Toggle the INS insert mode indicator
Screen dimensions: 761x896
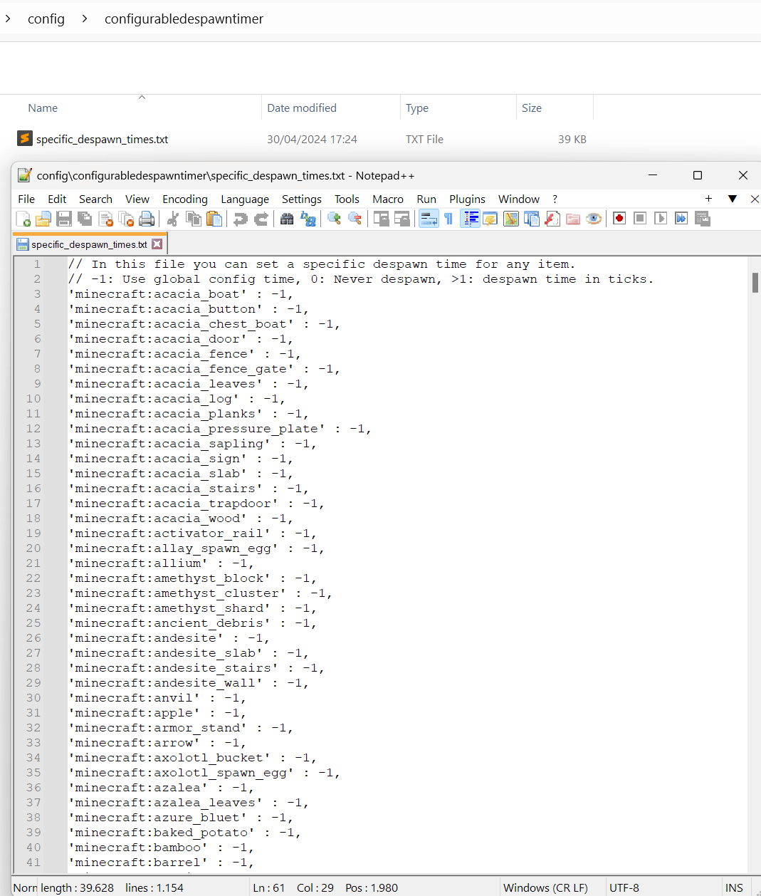pos(734,888)
